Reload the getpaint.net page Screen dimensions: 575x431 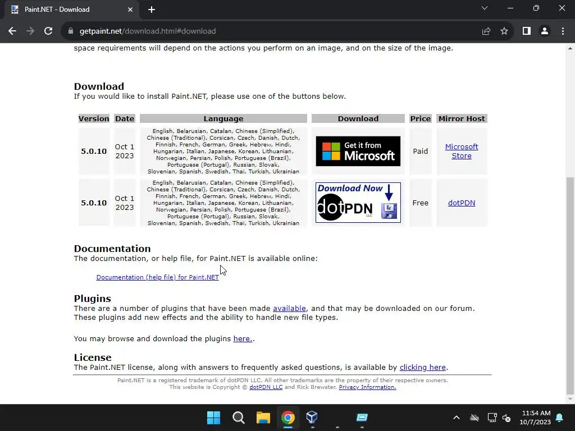pos(48,31)
